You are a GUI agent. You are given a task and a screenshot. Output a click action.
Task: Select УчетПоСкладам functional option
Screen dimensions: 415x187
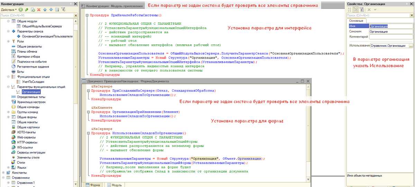[x=33, y=81]
